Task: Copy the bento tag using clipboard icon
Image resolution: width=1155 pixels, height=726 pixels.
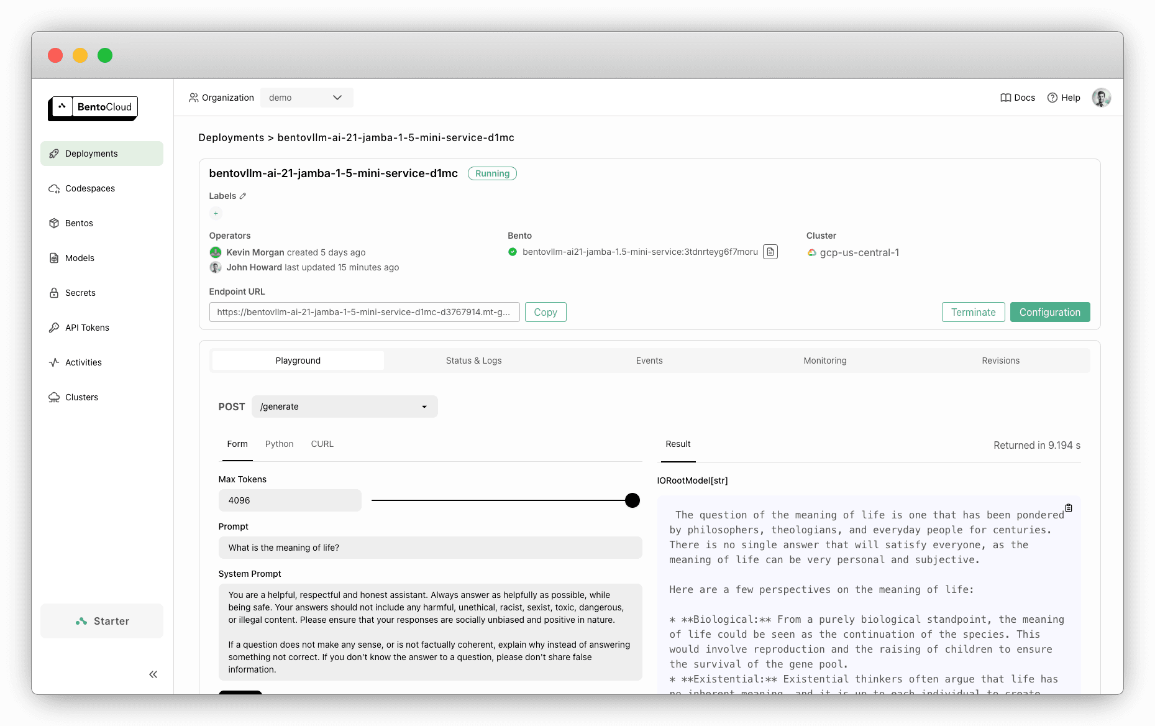Action: pyautogui.click(x=770, y=252)
